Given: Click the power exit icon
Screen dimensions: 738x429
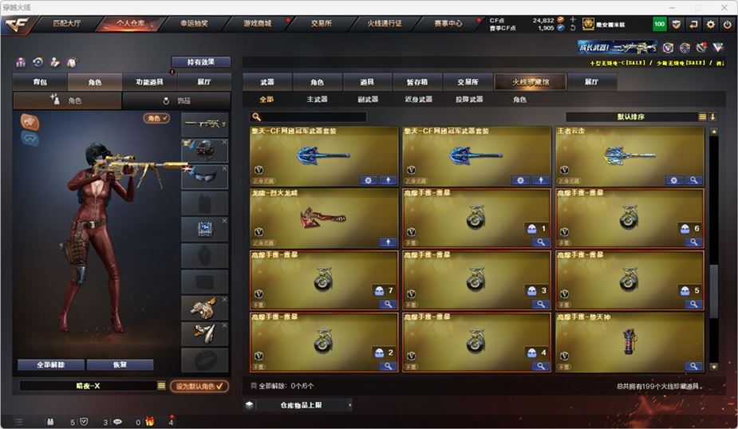Looking at the screenshot, I should tap(728, 25).
